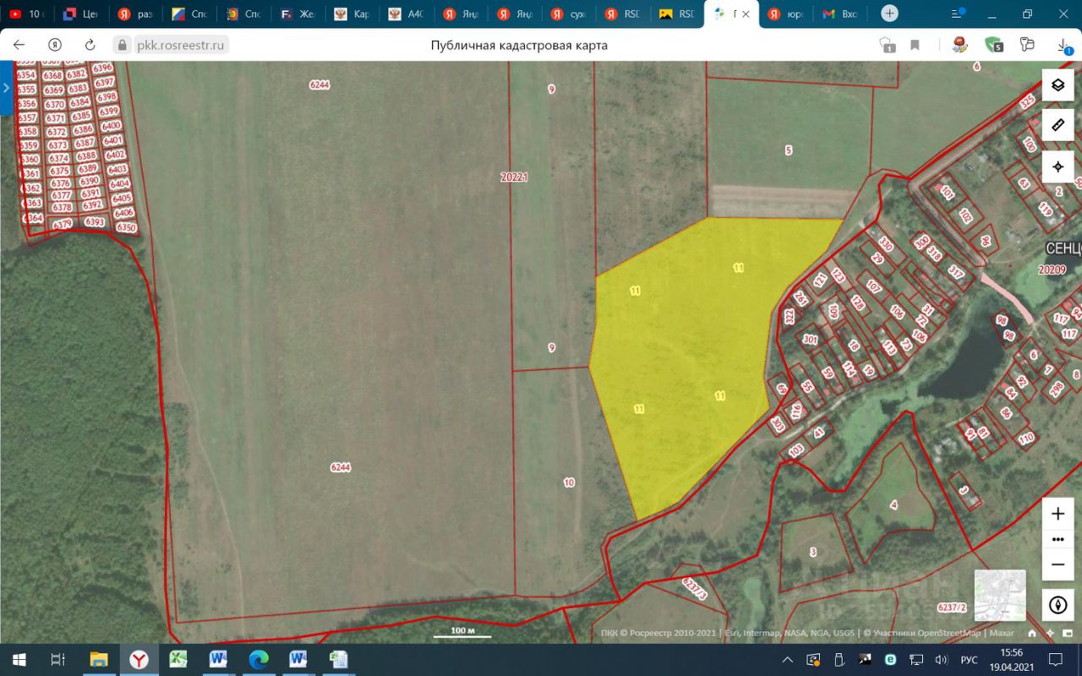Open a new browser tab
Viewport: 1082px width, 676px height.
click(x=889, y=14)
